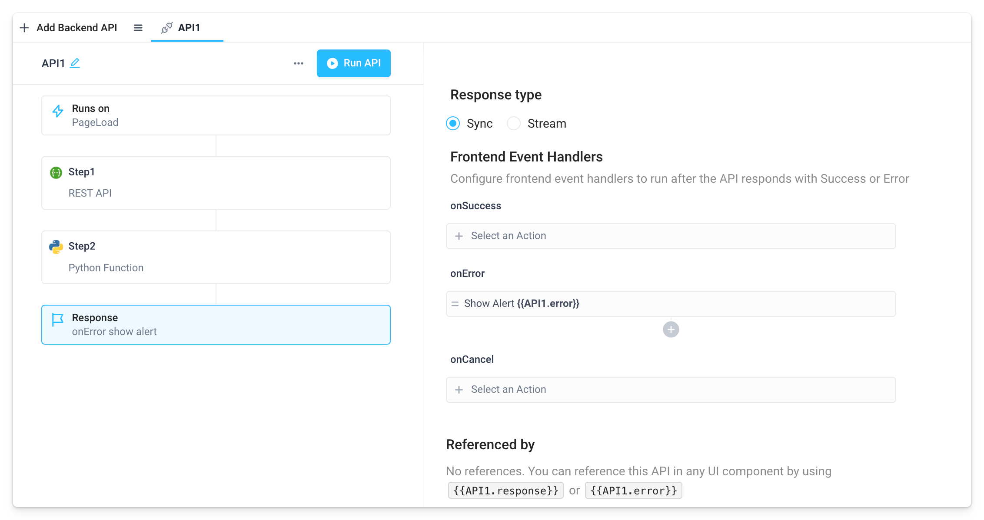Click the lightning bolt icon on Runs on block
The image size is (984, 520).
(57, 111)
